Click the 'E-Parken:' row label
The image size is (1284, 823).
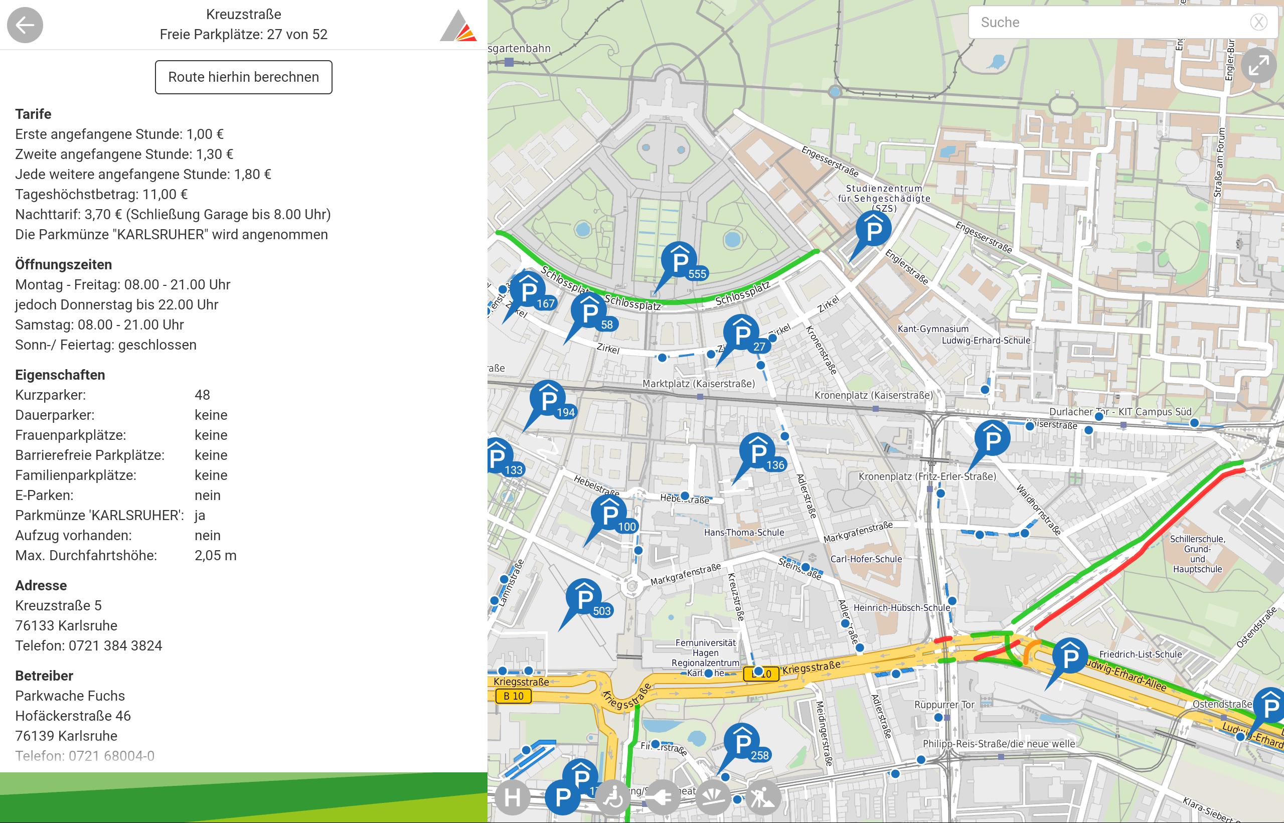pyautogui.click(x=44, y=496)
